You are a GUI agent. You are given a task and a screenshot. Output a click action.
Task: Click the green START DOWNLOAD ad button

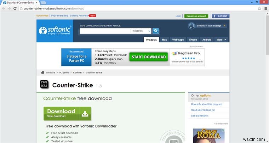[x=149, y=57]
